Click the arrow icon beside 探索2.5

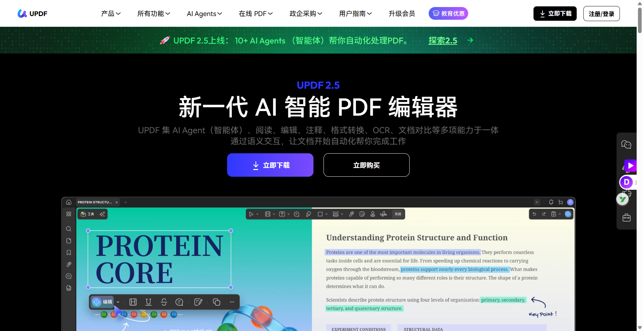pos(470,40)
